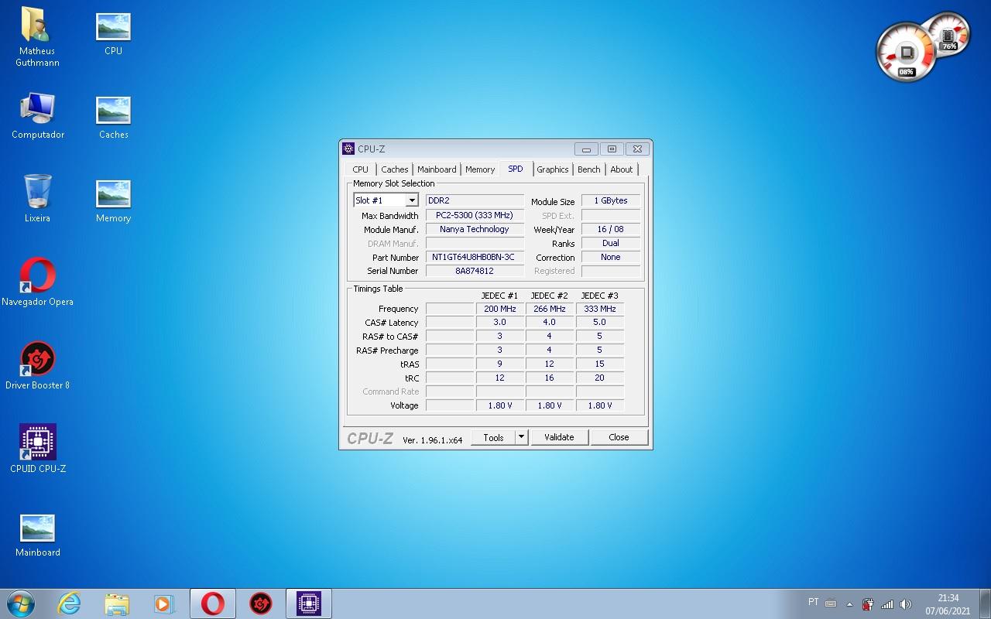Click the DDR2 memory type field
The image size is (991, 619).
click(475, 200)
